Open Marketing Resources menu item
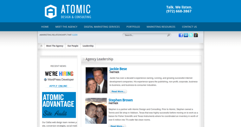The width and height of the screenshot is (241, 127). (161, 27)
